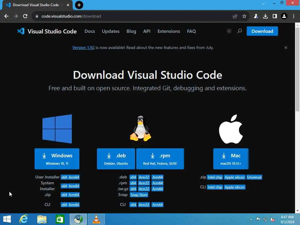This screenshot has height=225, width=300.
Task: Click Mac CLI Apple silicon link
Action: (x=235, y=187)
